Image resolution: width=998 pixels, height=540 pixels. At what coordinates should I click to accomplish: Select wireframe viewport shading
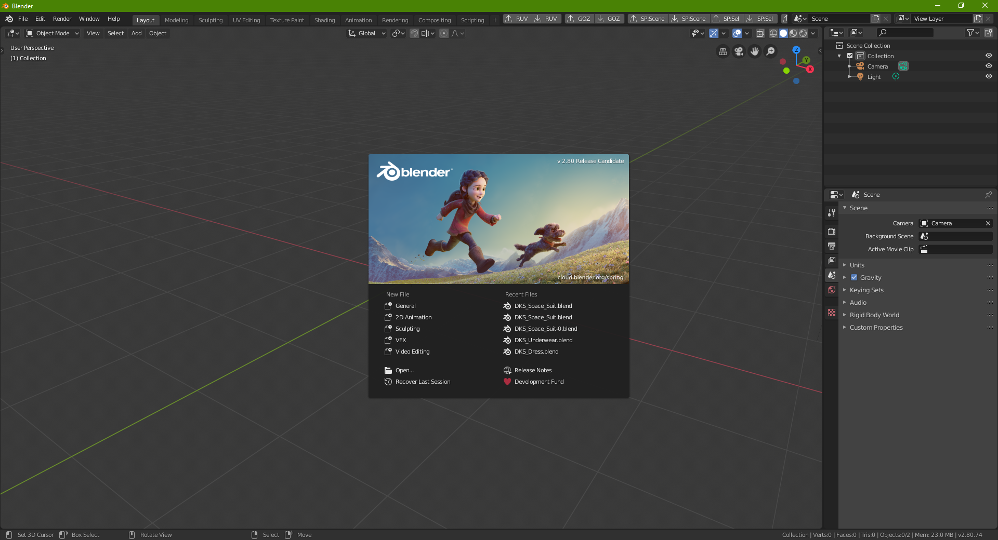[x=773, y=33]
